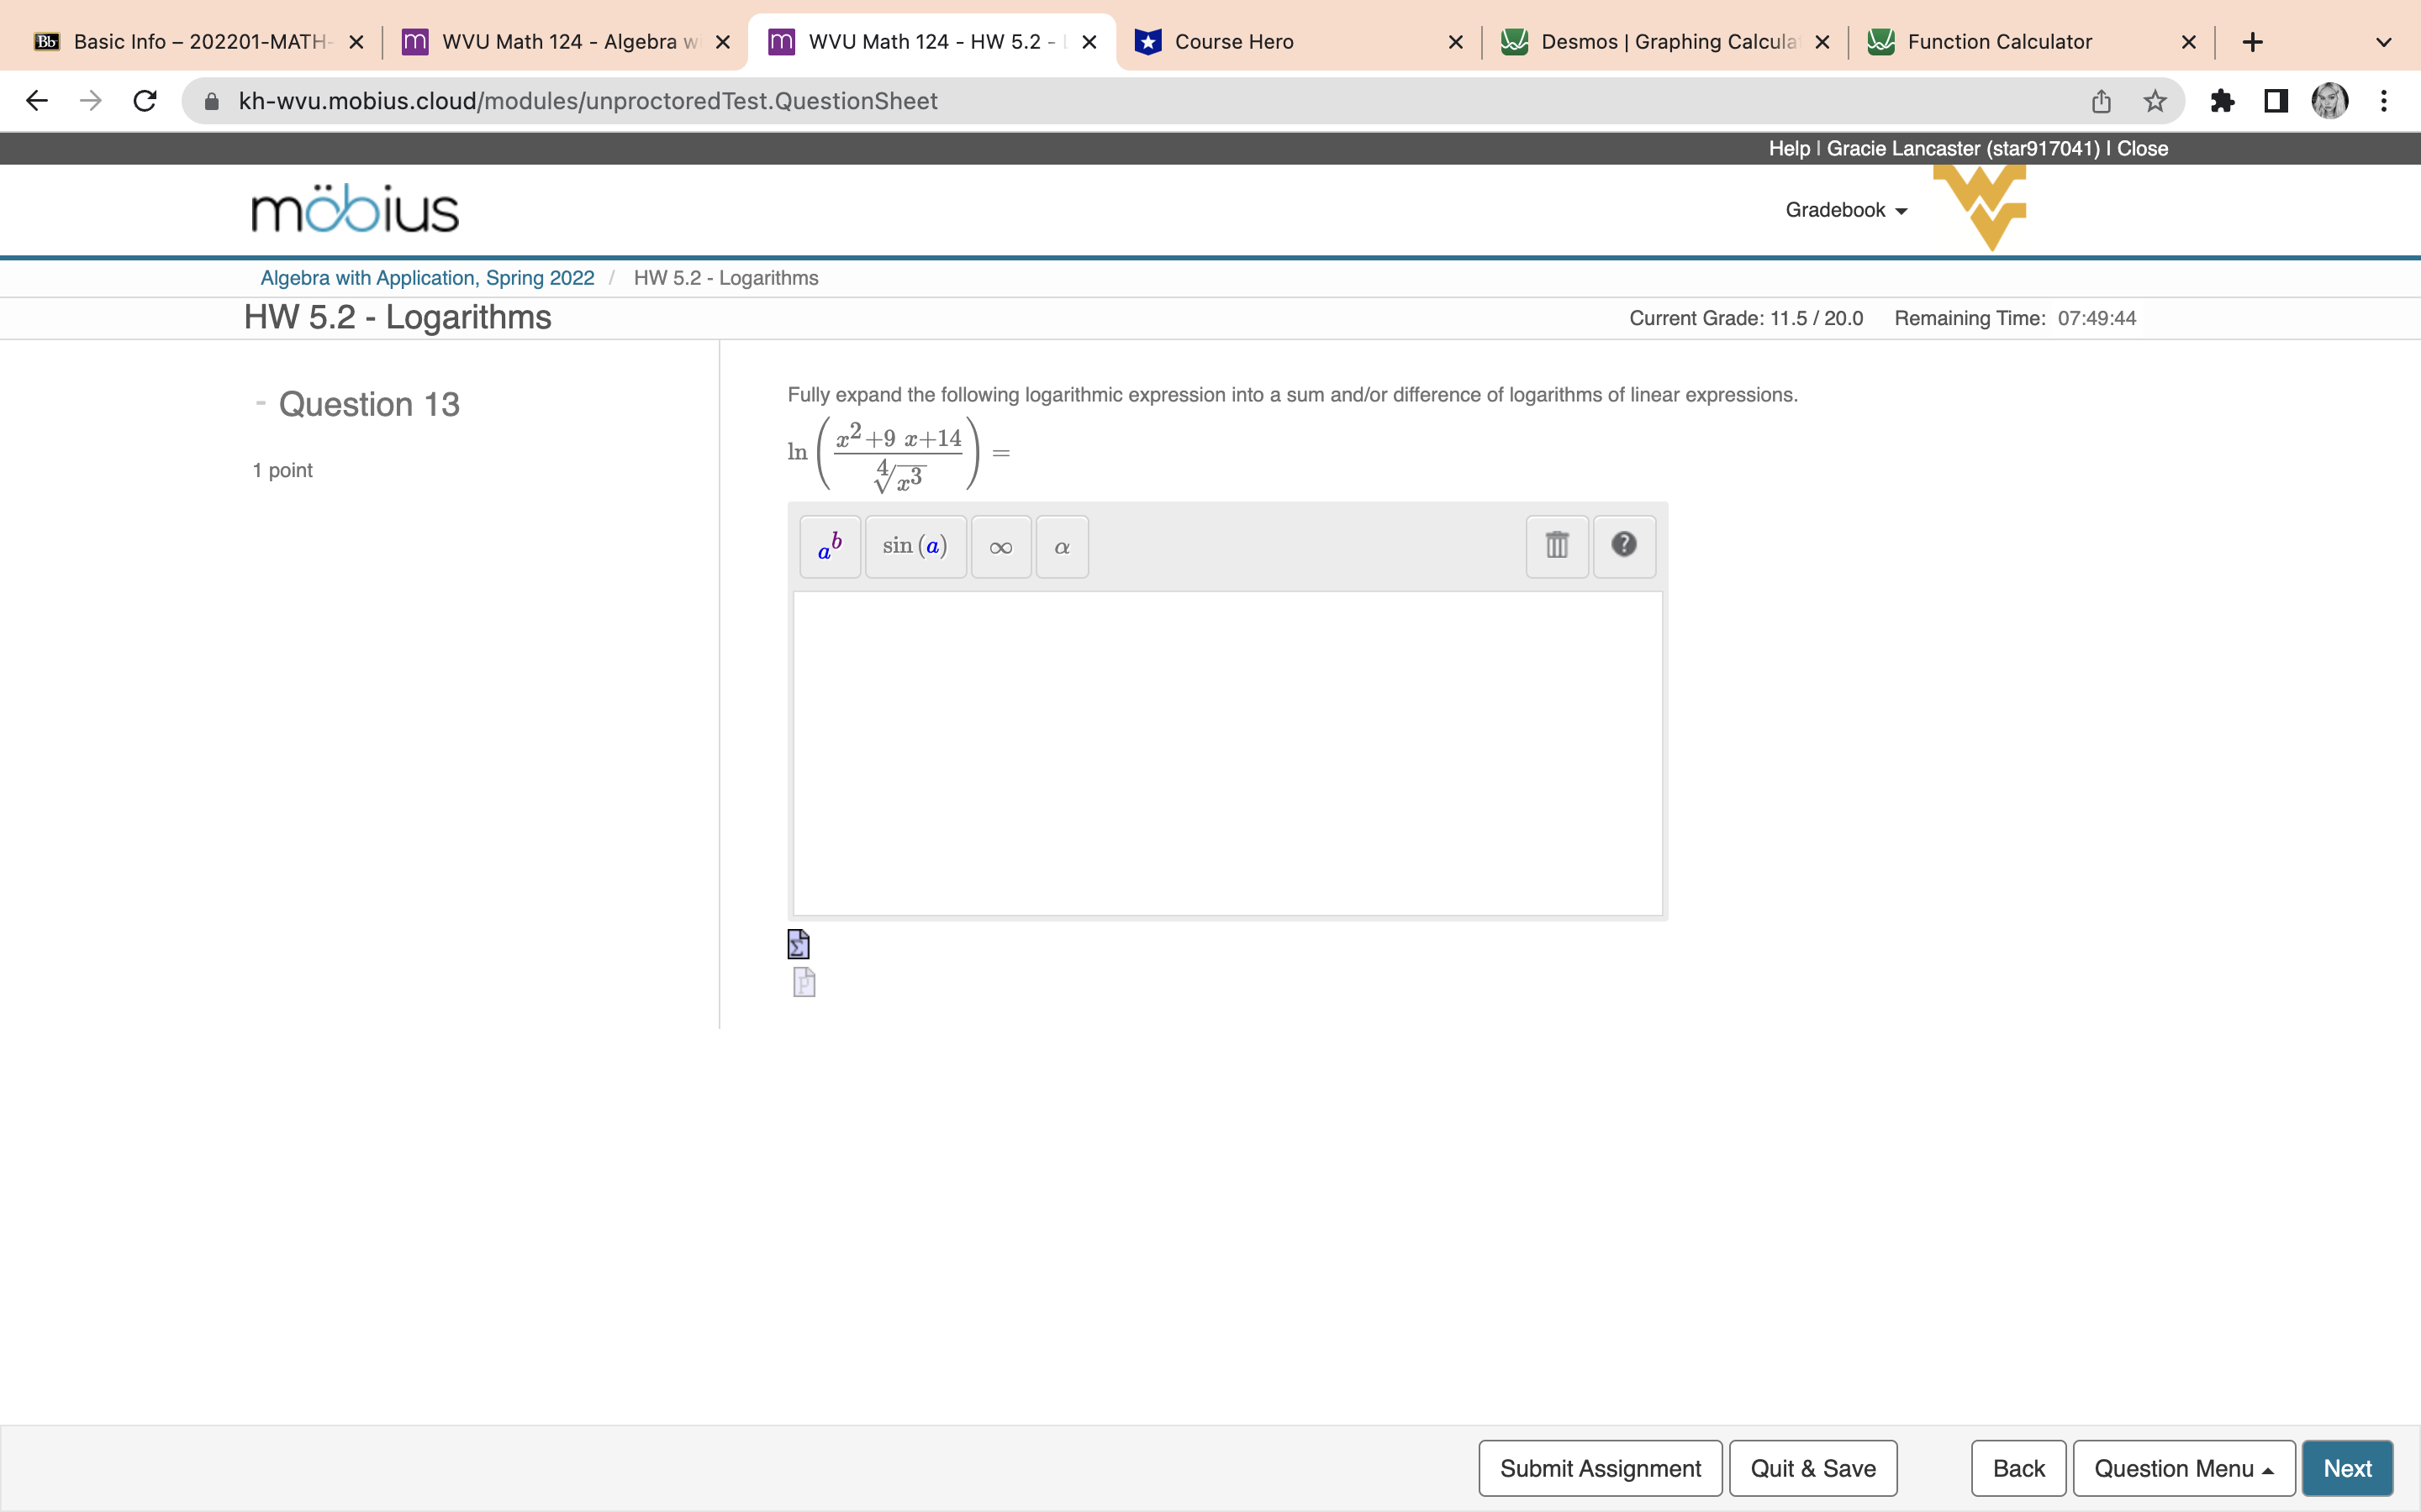Click inside the equation answer box
The width and height of the screenshot is (2421, 1512).
1226,752
